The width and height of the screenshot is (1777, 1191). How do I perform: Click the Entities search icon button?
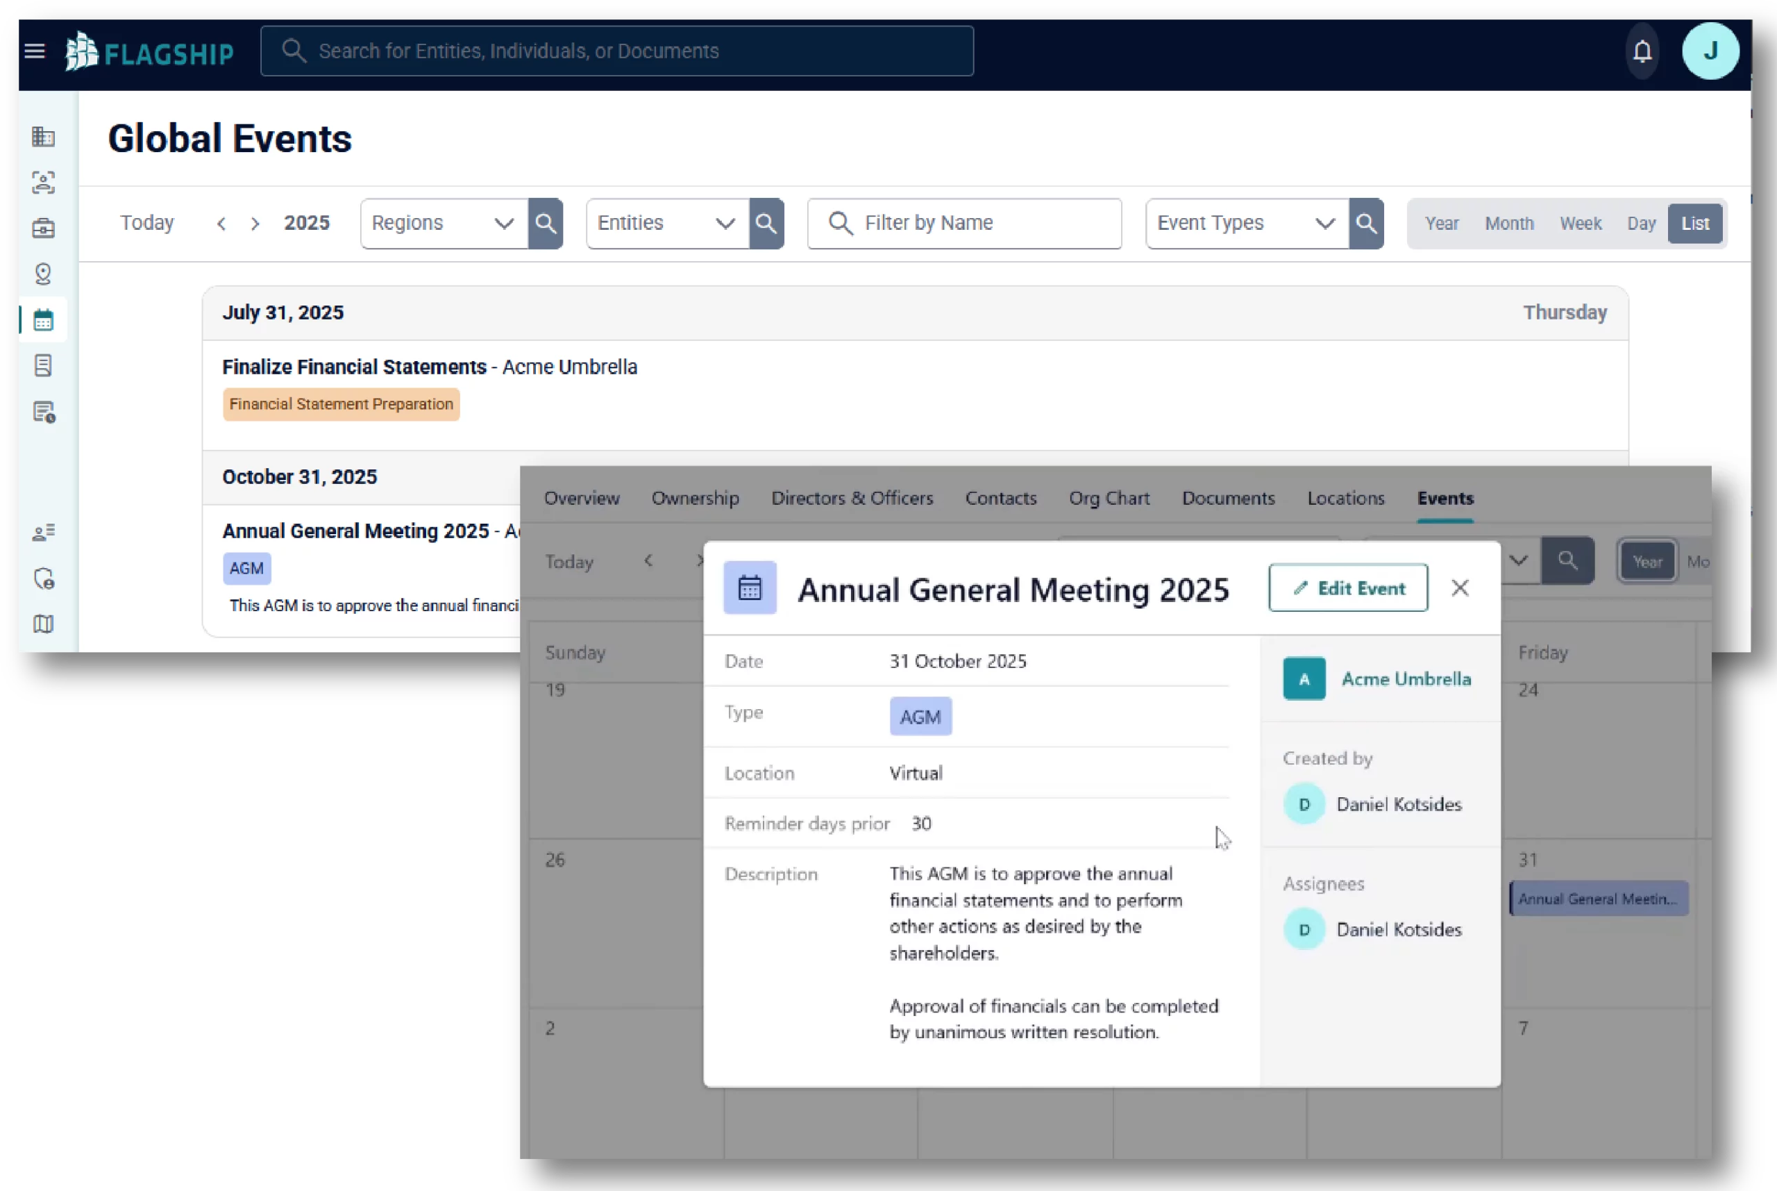pos(766,224)
